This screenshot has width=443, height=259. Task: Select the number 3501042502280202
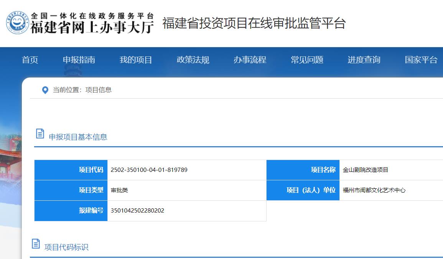point(137,211)
